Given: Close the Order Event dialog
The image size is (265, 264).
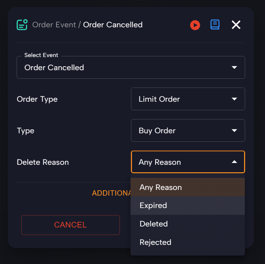Looking at the screenshot, I should point(236,25).
